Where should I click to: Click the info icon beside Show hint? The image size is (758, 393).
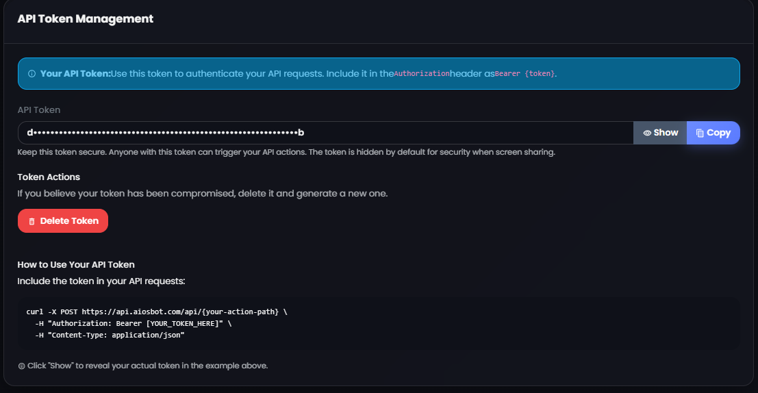click(x=21, y=366)
